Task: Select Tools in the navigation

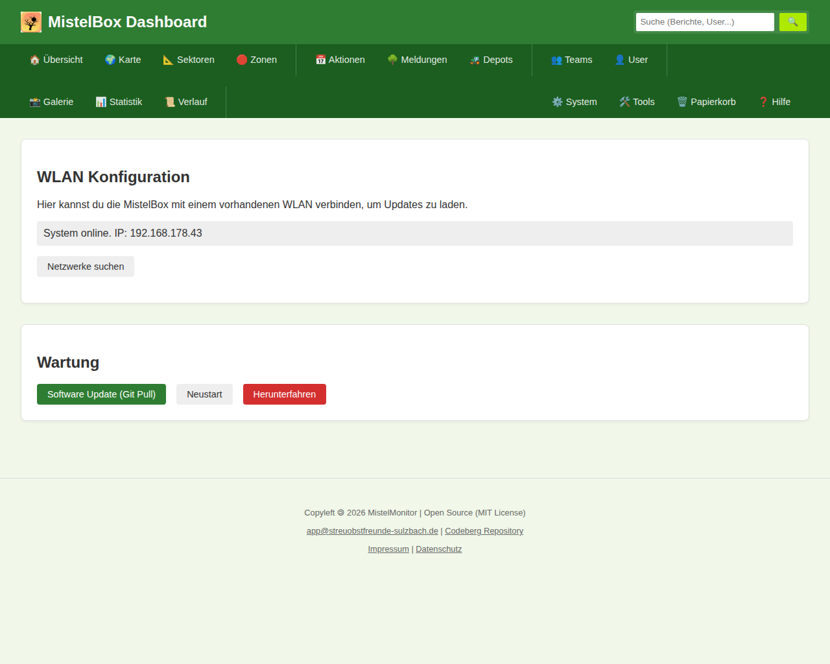Action: pyautogui.click(x=637, y=102)
